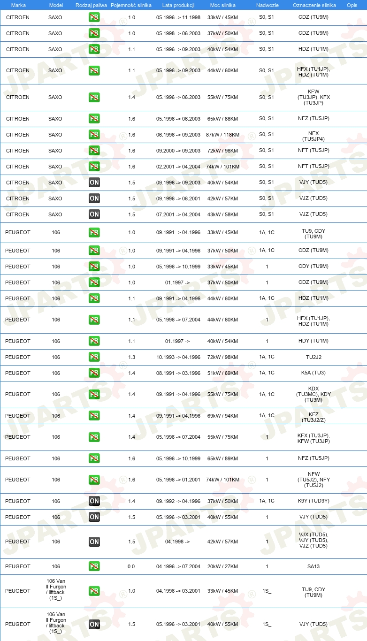Click the petrol icon in the Saxo 87kW/118KM row
The image size is (367, 641).
[94, 135]
